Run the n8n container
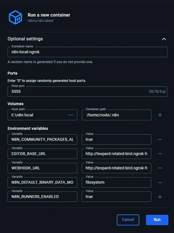This screenshot has height=233, width=174. point(157,220)
